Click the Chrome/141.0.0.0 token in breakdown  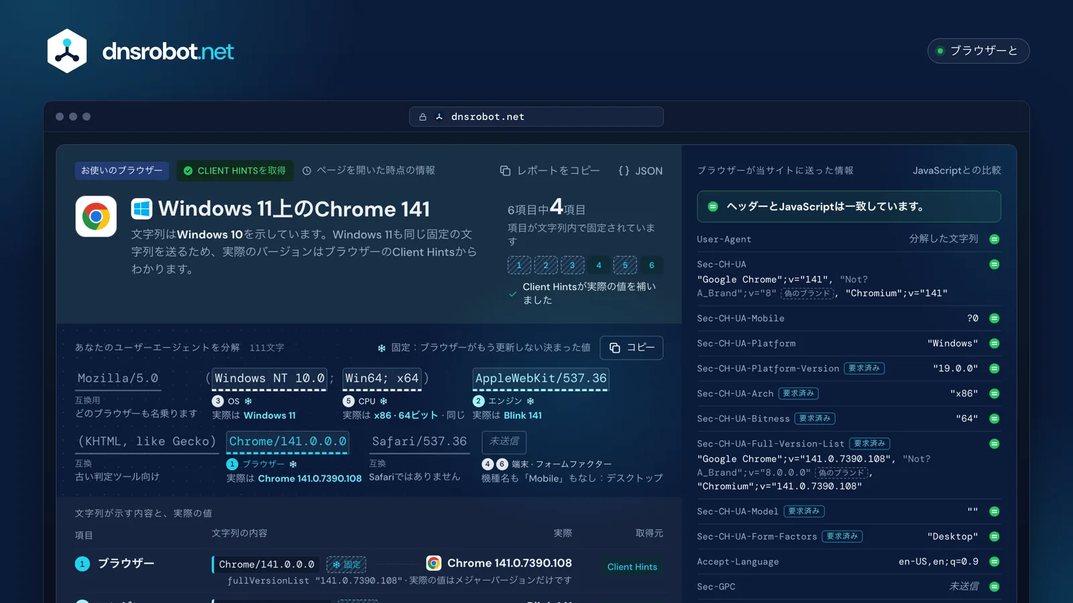point(288,442)
